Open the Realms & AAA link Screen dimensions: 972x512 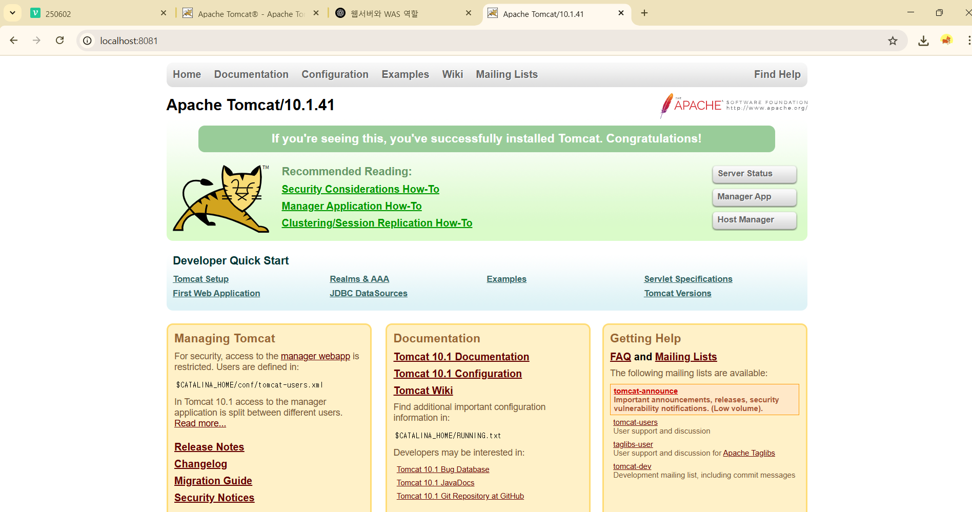[359, 279]
